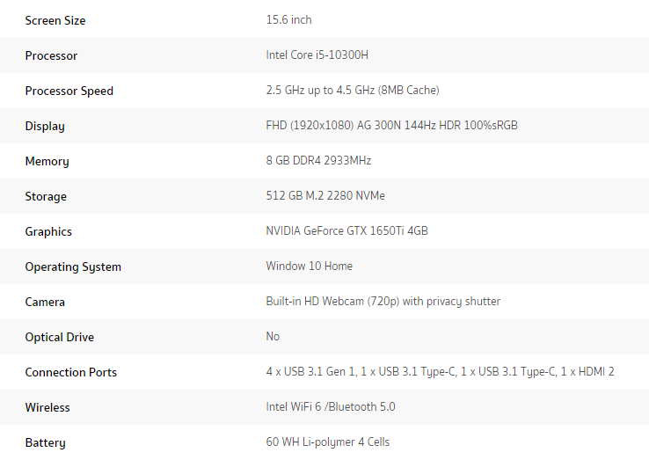Click the Memory label

pyautogui.click(x=47, y=161)
